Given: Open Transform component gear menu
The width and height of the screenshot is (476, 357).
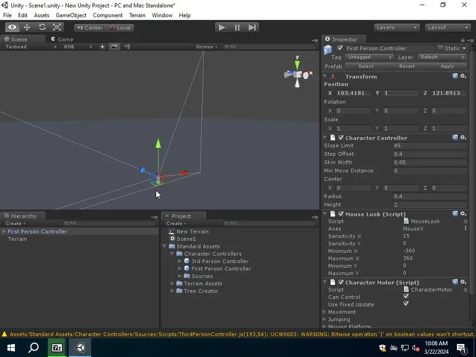Looking at the screenshot, I should [x=463, y=76].
